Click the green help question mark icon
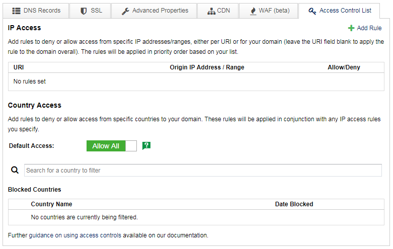Image resolution: width=393 pixels, height=249 pixels. [x=146, y=145]
